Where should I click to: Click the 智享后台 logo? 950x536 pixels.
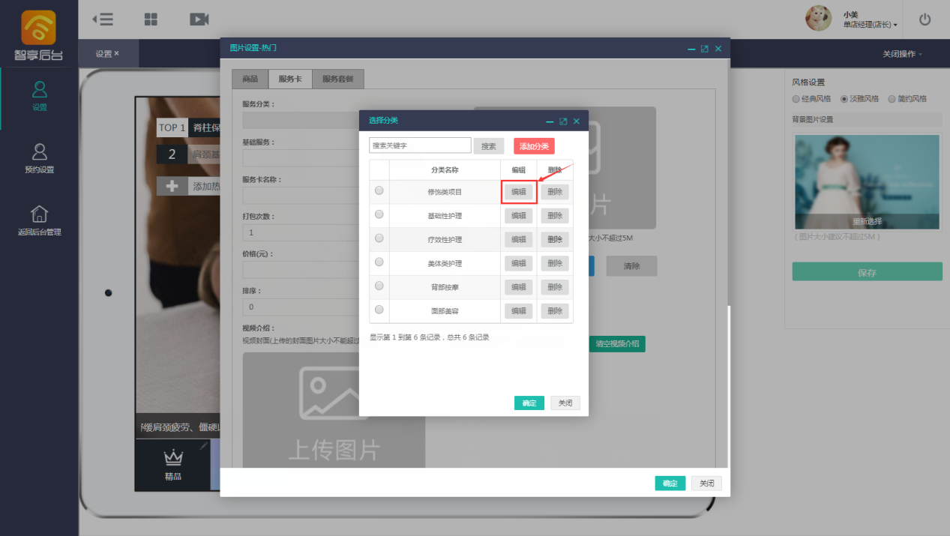[x=39, y=34]
